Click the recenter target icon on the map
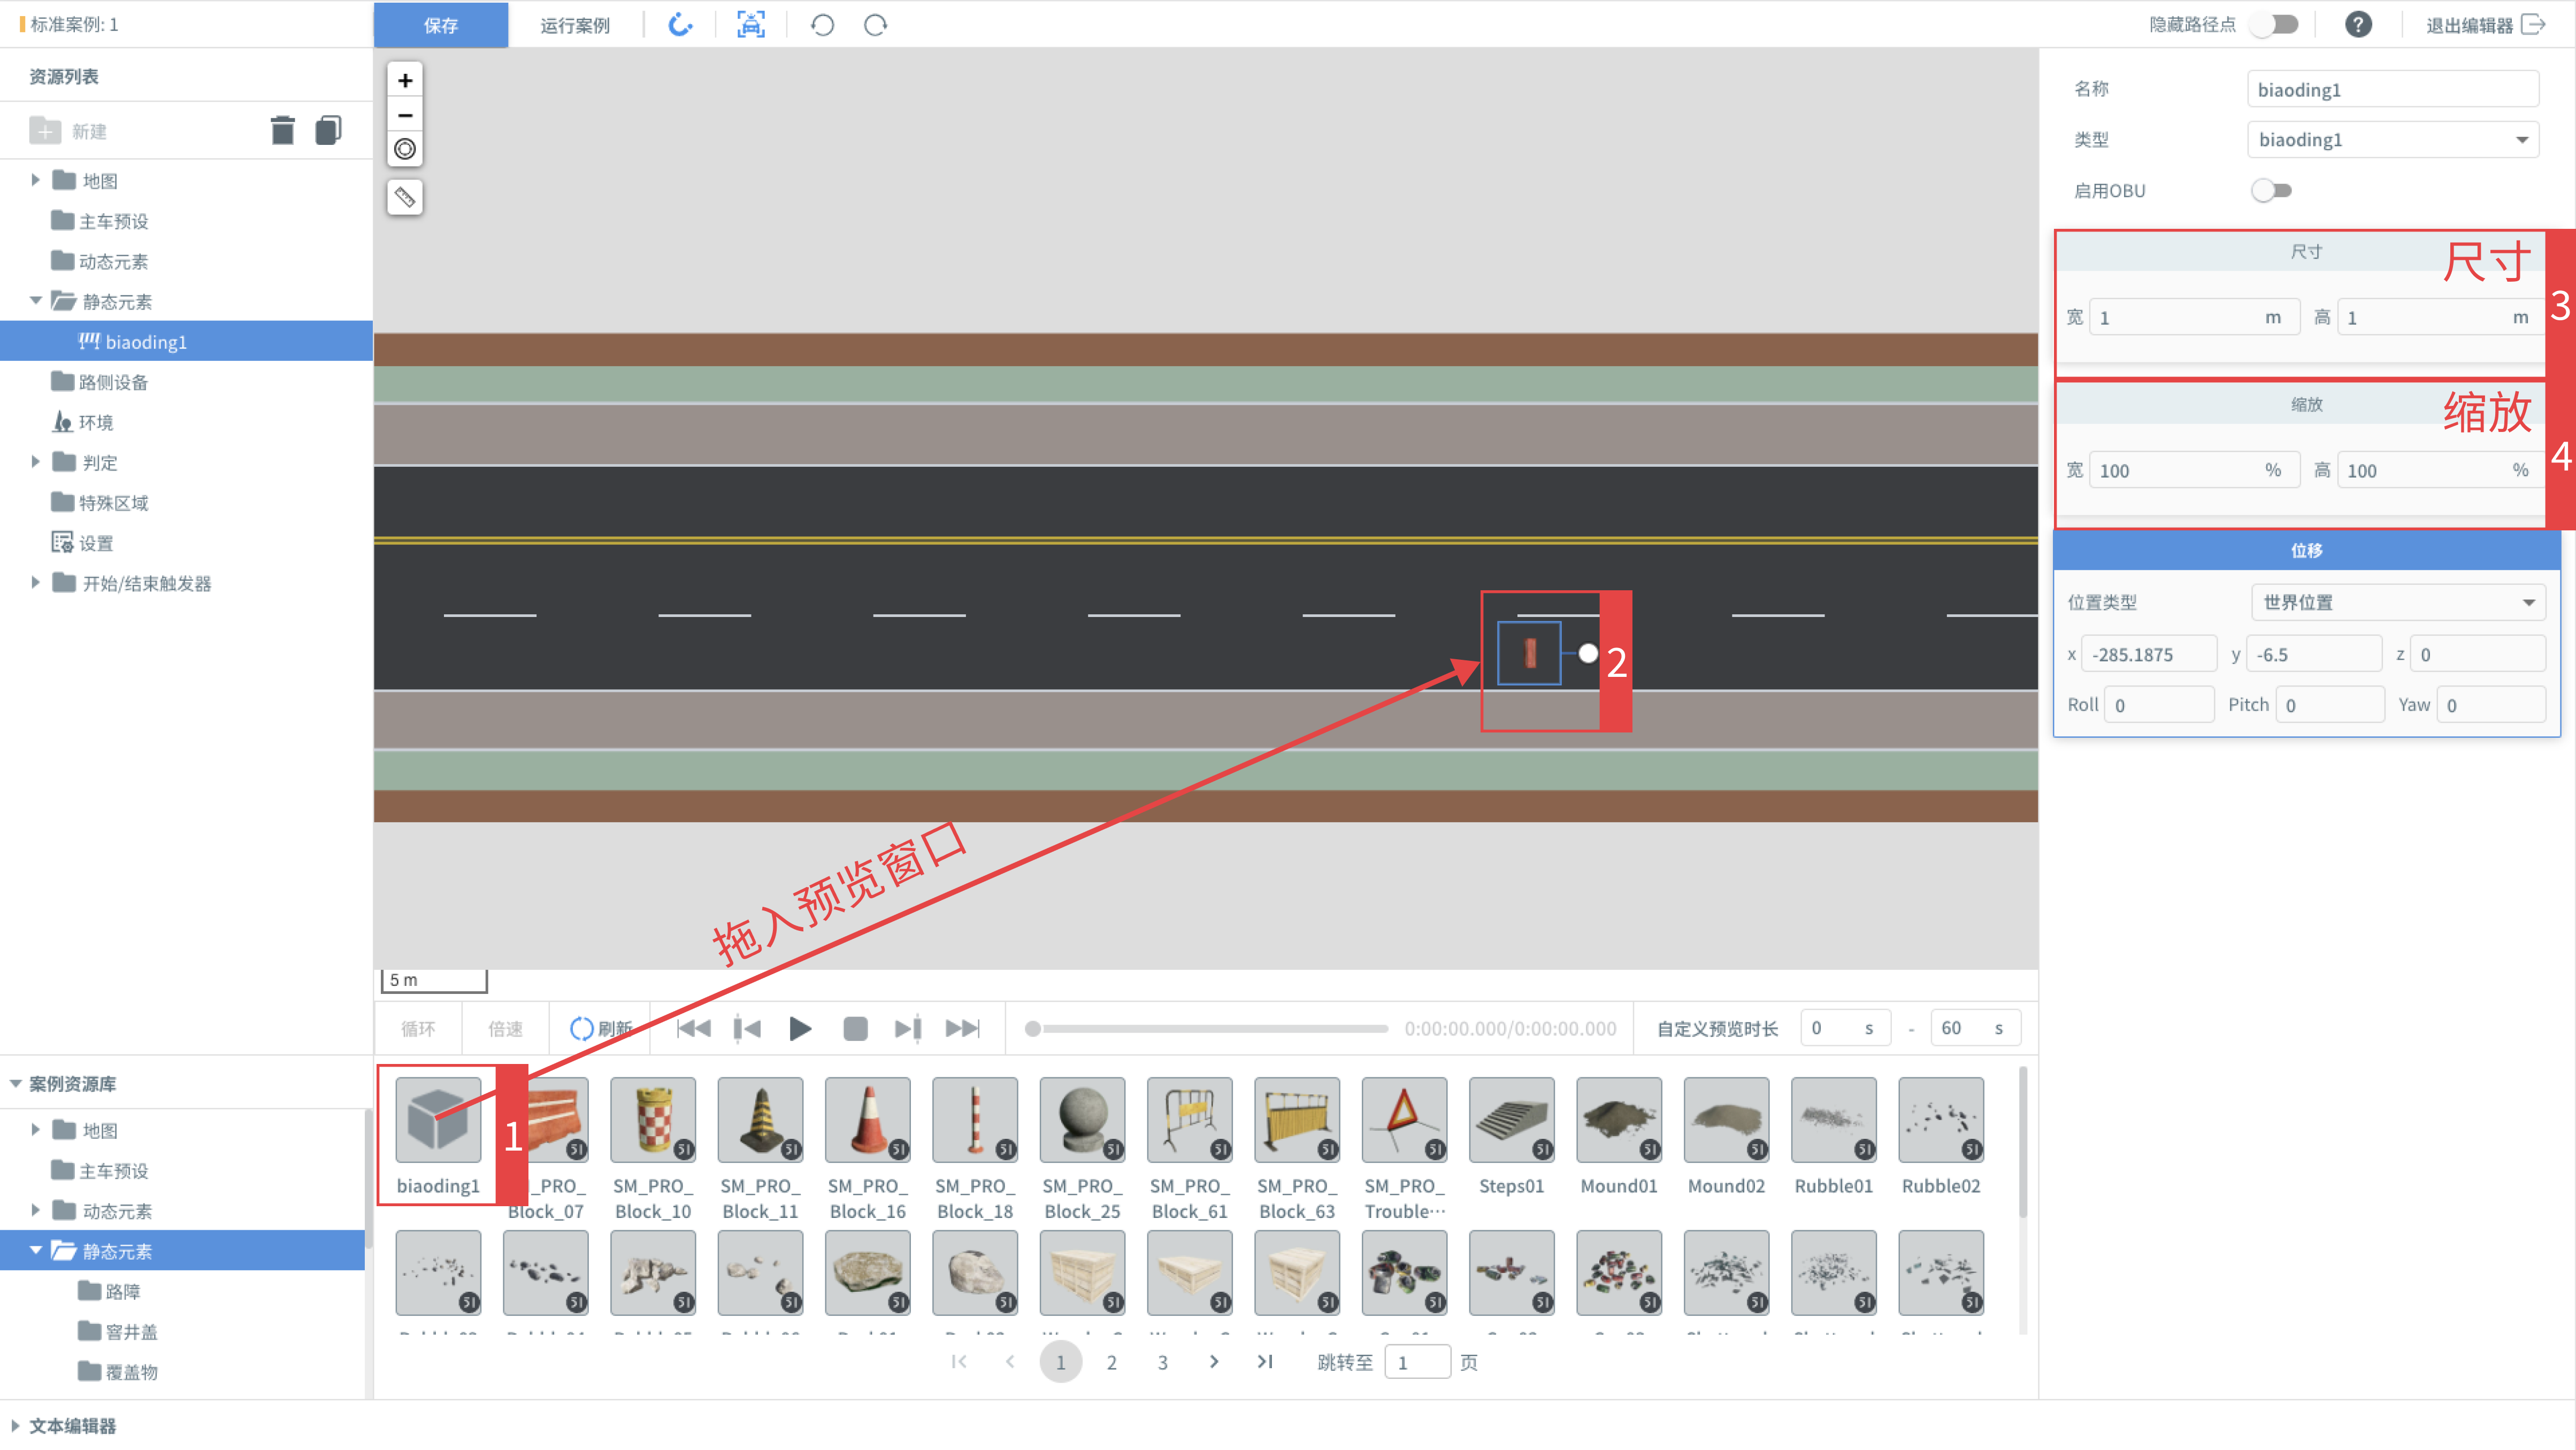Screen dimensions: 2576x1450 pos(405,150)
